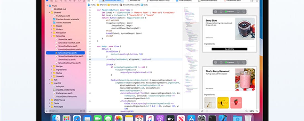Open Launchpad from the Dock
This screenshot has height=121, width=304.
pyautogui.click(x=67, y=118)
